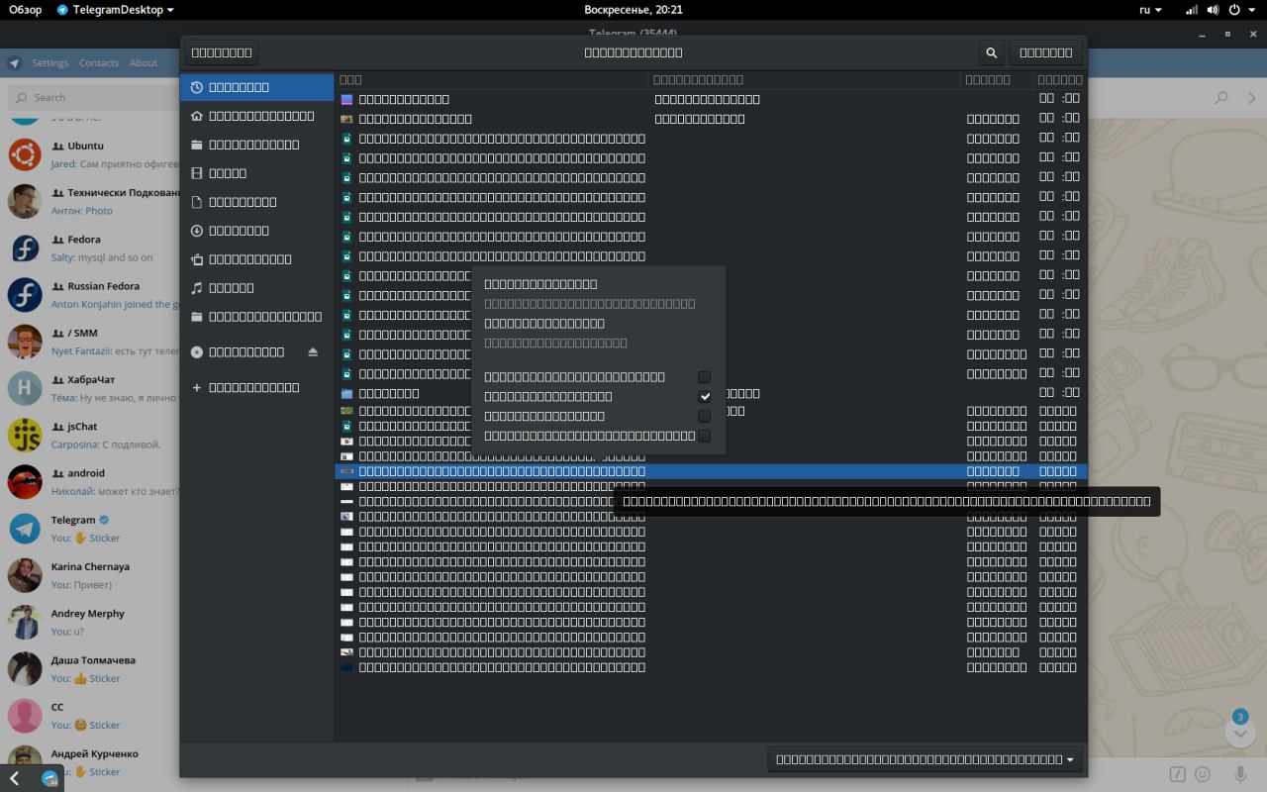The image size is (1267, 792).
Task: Open the Music note-icon entry in the sidebar
Action: tap(256, 288)
